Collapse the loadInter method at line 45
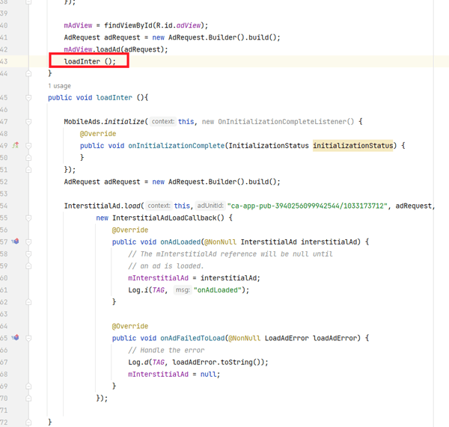This screenshot has height=427, width=449. [28, 98]
